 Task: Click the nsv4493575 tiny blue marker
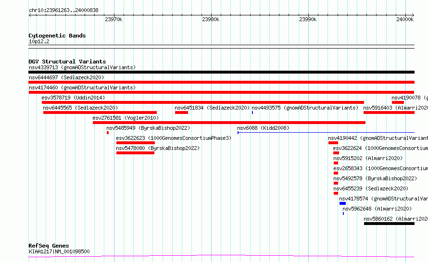252,112
